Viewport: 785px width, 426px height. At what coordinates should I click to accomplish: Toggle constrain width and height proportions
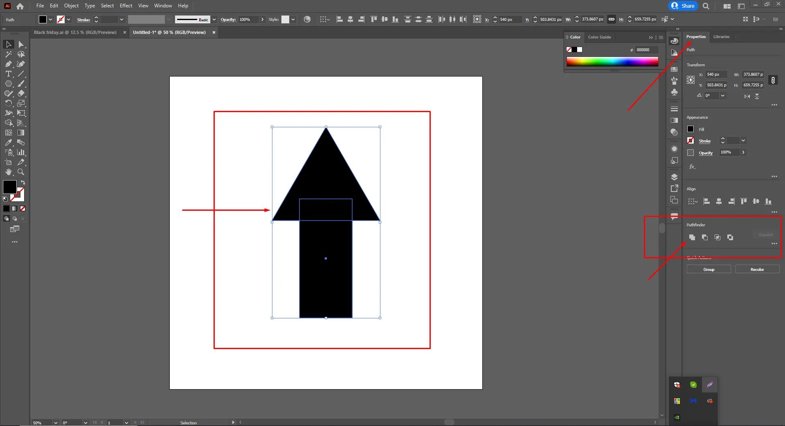[773, 80]
